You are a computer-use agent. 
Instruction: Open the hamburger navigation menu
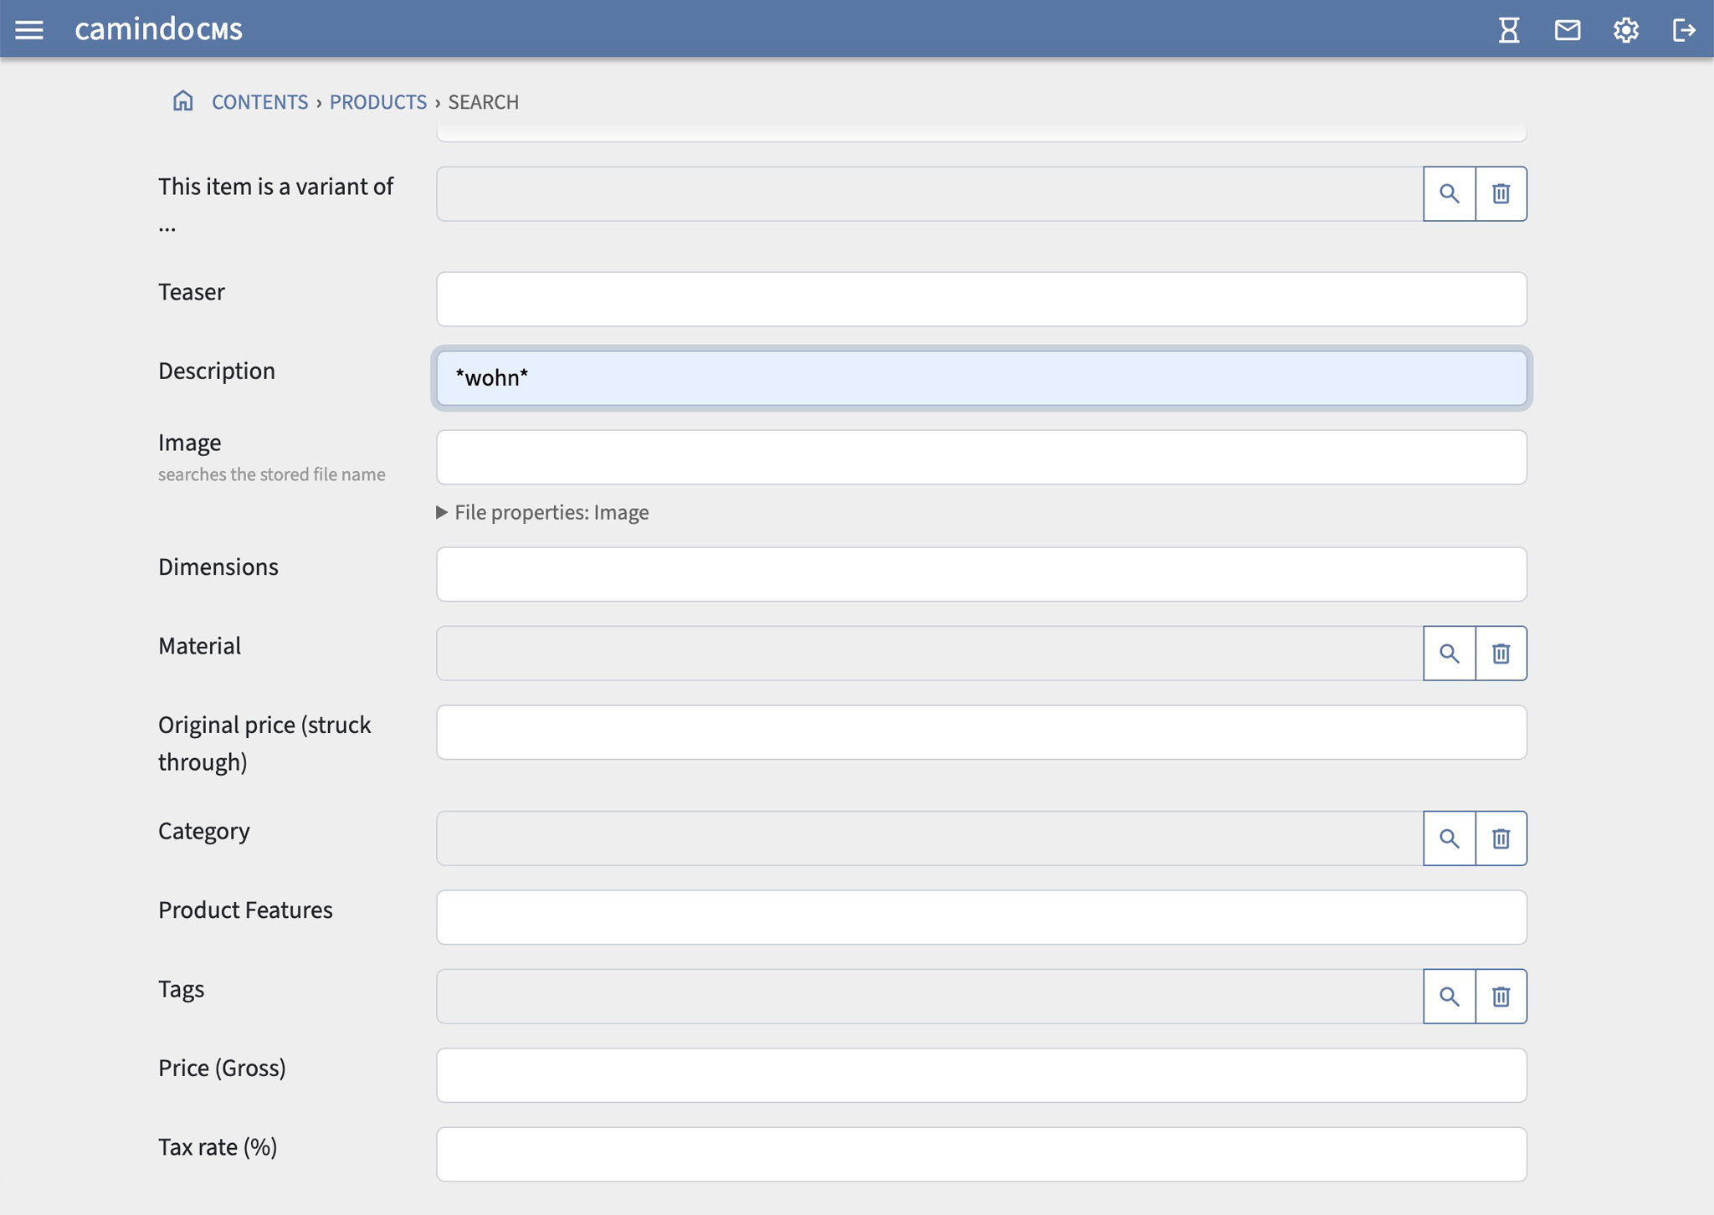[29, 30]
